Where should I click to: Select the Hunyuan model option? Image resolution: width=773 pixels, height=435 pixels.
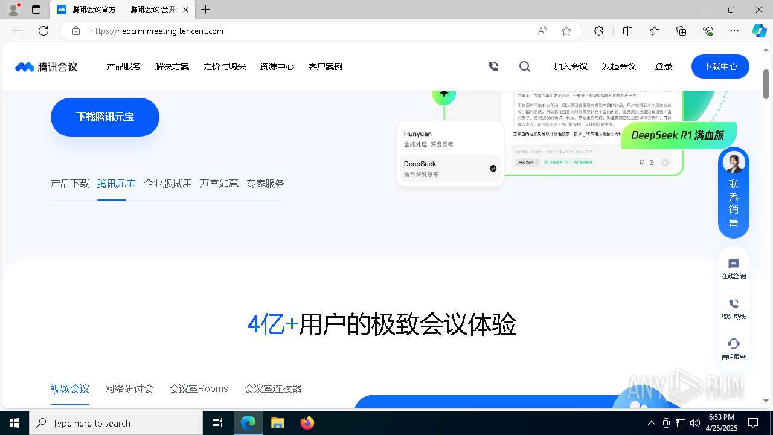tap(451, 139)
